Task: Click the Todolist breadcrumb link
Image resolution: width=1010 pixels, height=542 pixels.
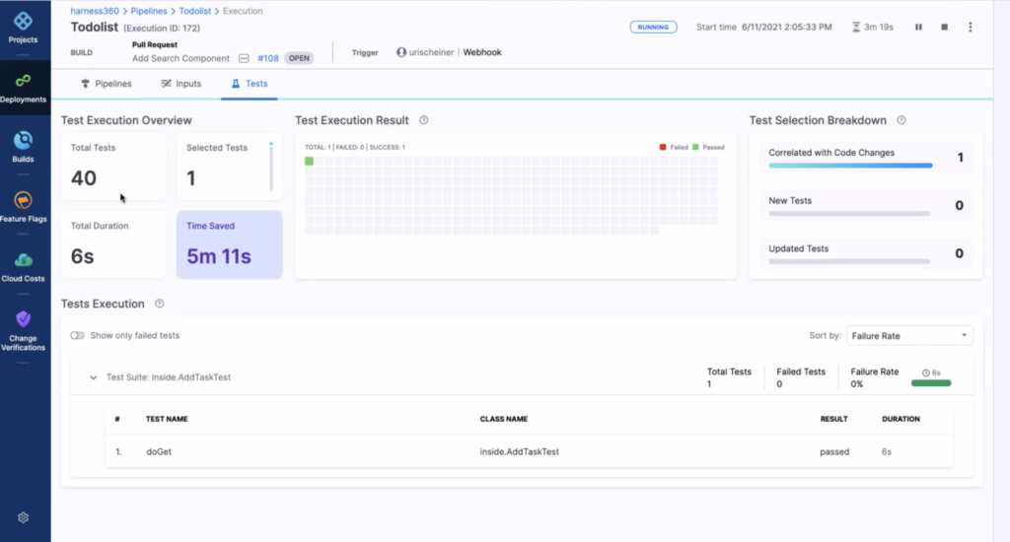Action: pyautogui.click(x=195, y=11)
